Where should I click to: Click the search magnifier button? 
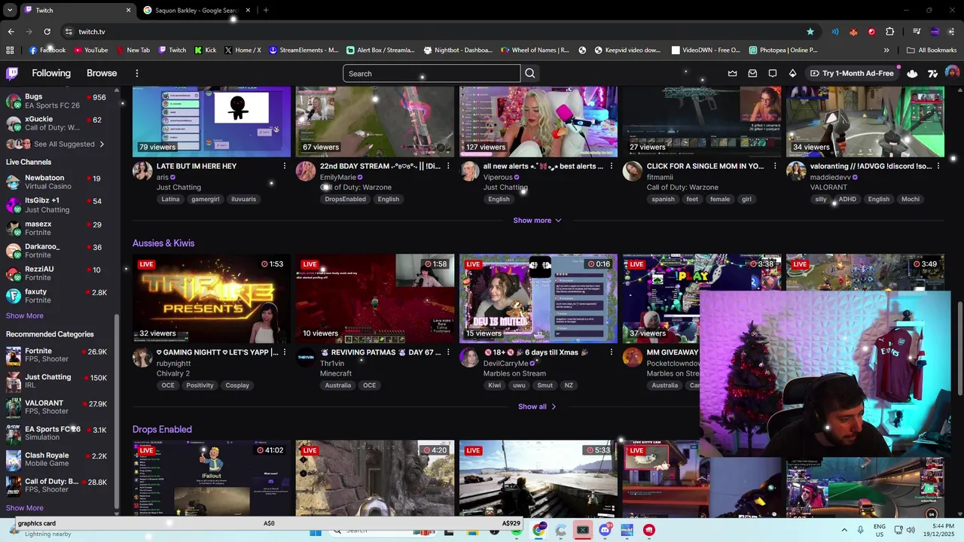point(530,73)
